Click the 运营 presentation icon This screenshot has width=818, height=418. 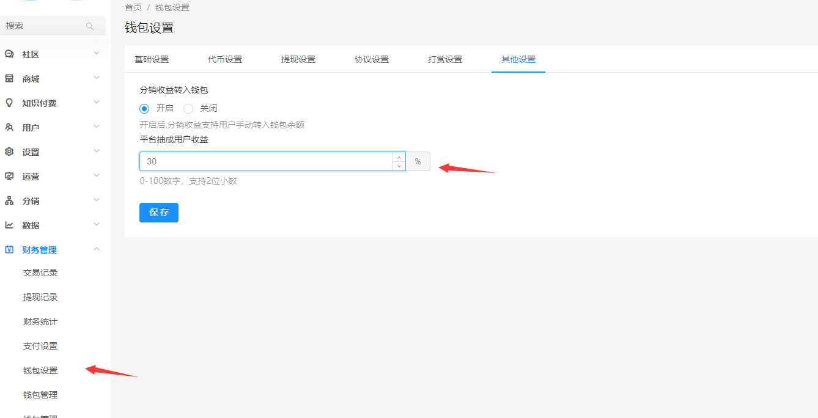click(x=9, y=176)
